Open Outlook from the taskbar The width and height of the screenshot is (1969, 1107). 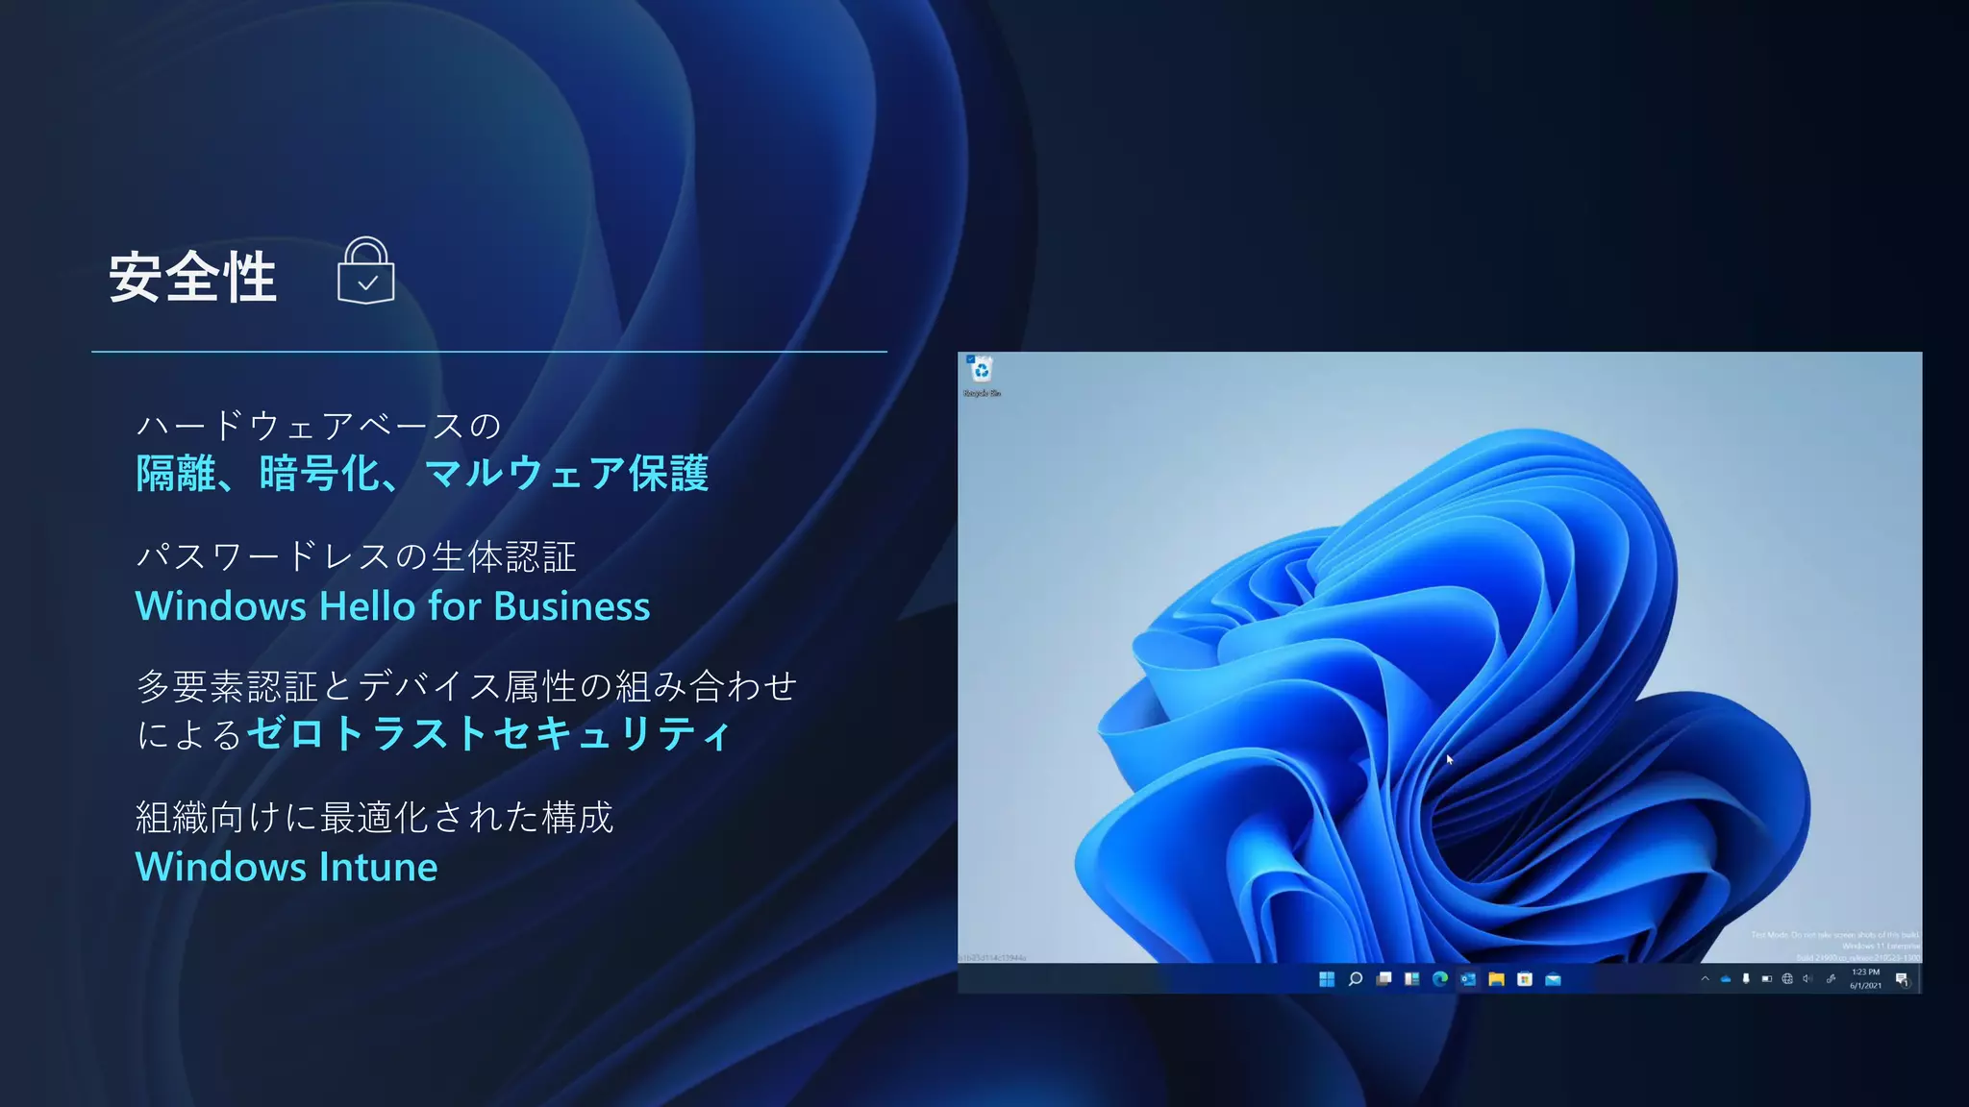click(x=1468, y=979)
